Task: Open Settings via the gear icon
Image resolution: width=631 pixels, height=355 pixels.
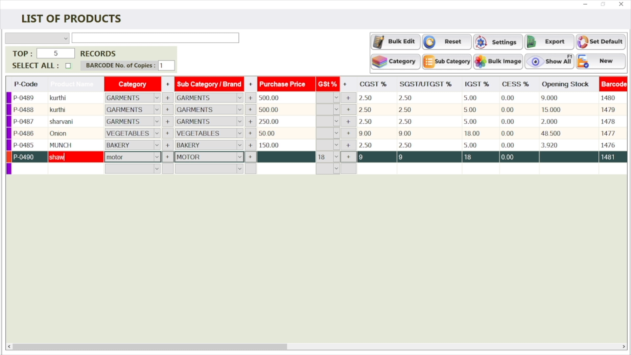Action: coord(481,42)
